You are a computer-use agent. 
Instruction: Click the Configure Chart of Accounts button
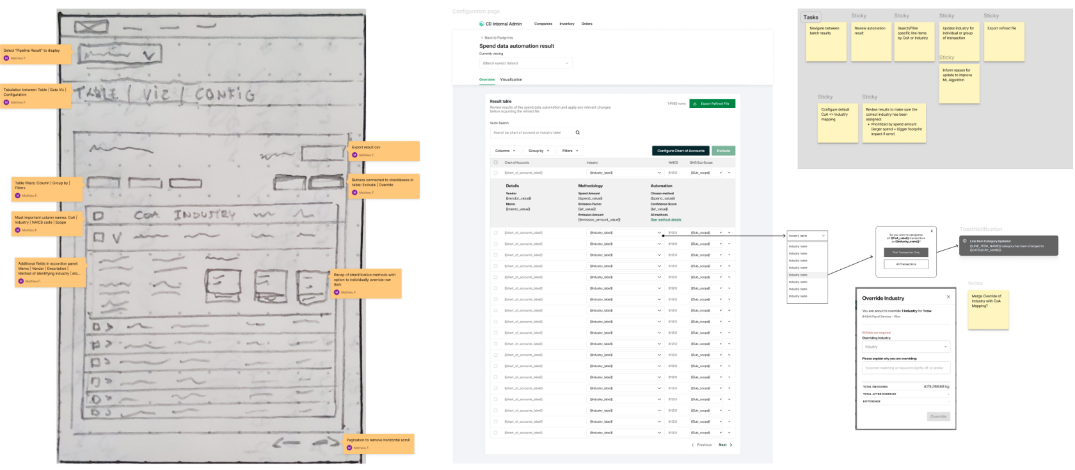point(680,151)
